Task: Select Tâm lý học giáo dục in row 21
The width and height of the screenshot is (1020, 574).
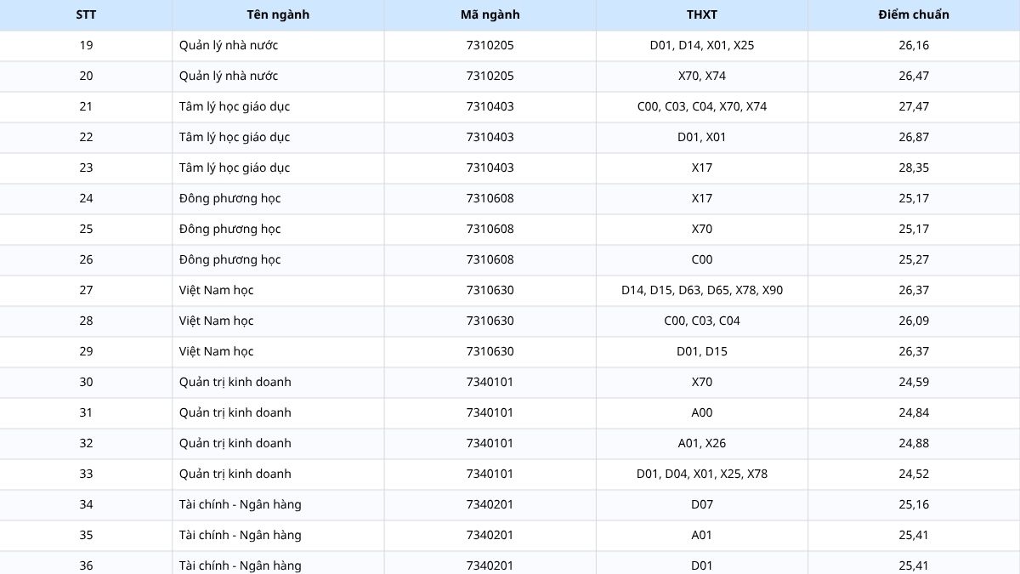Action: pos(235,106)
